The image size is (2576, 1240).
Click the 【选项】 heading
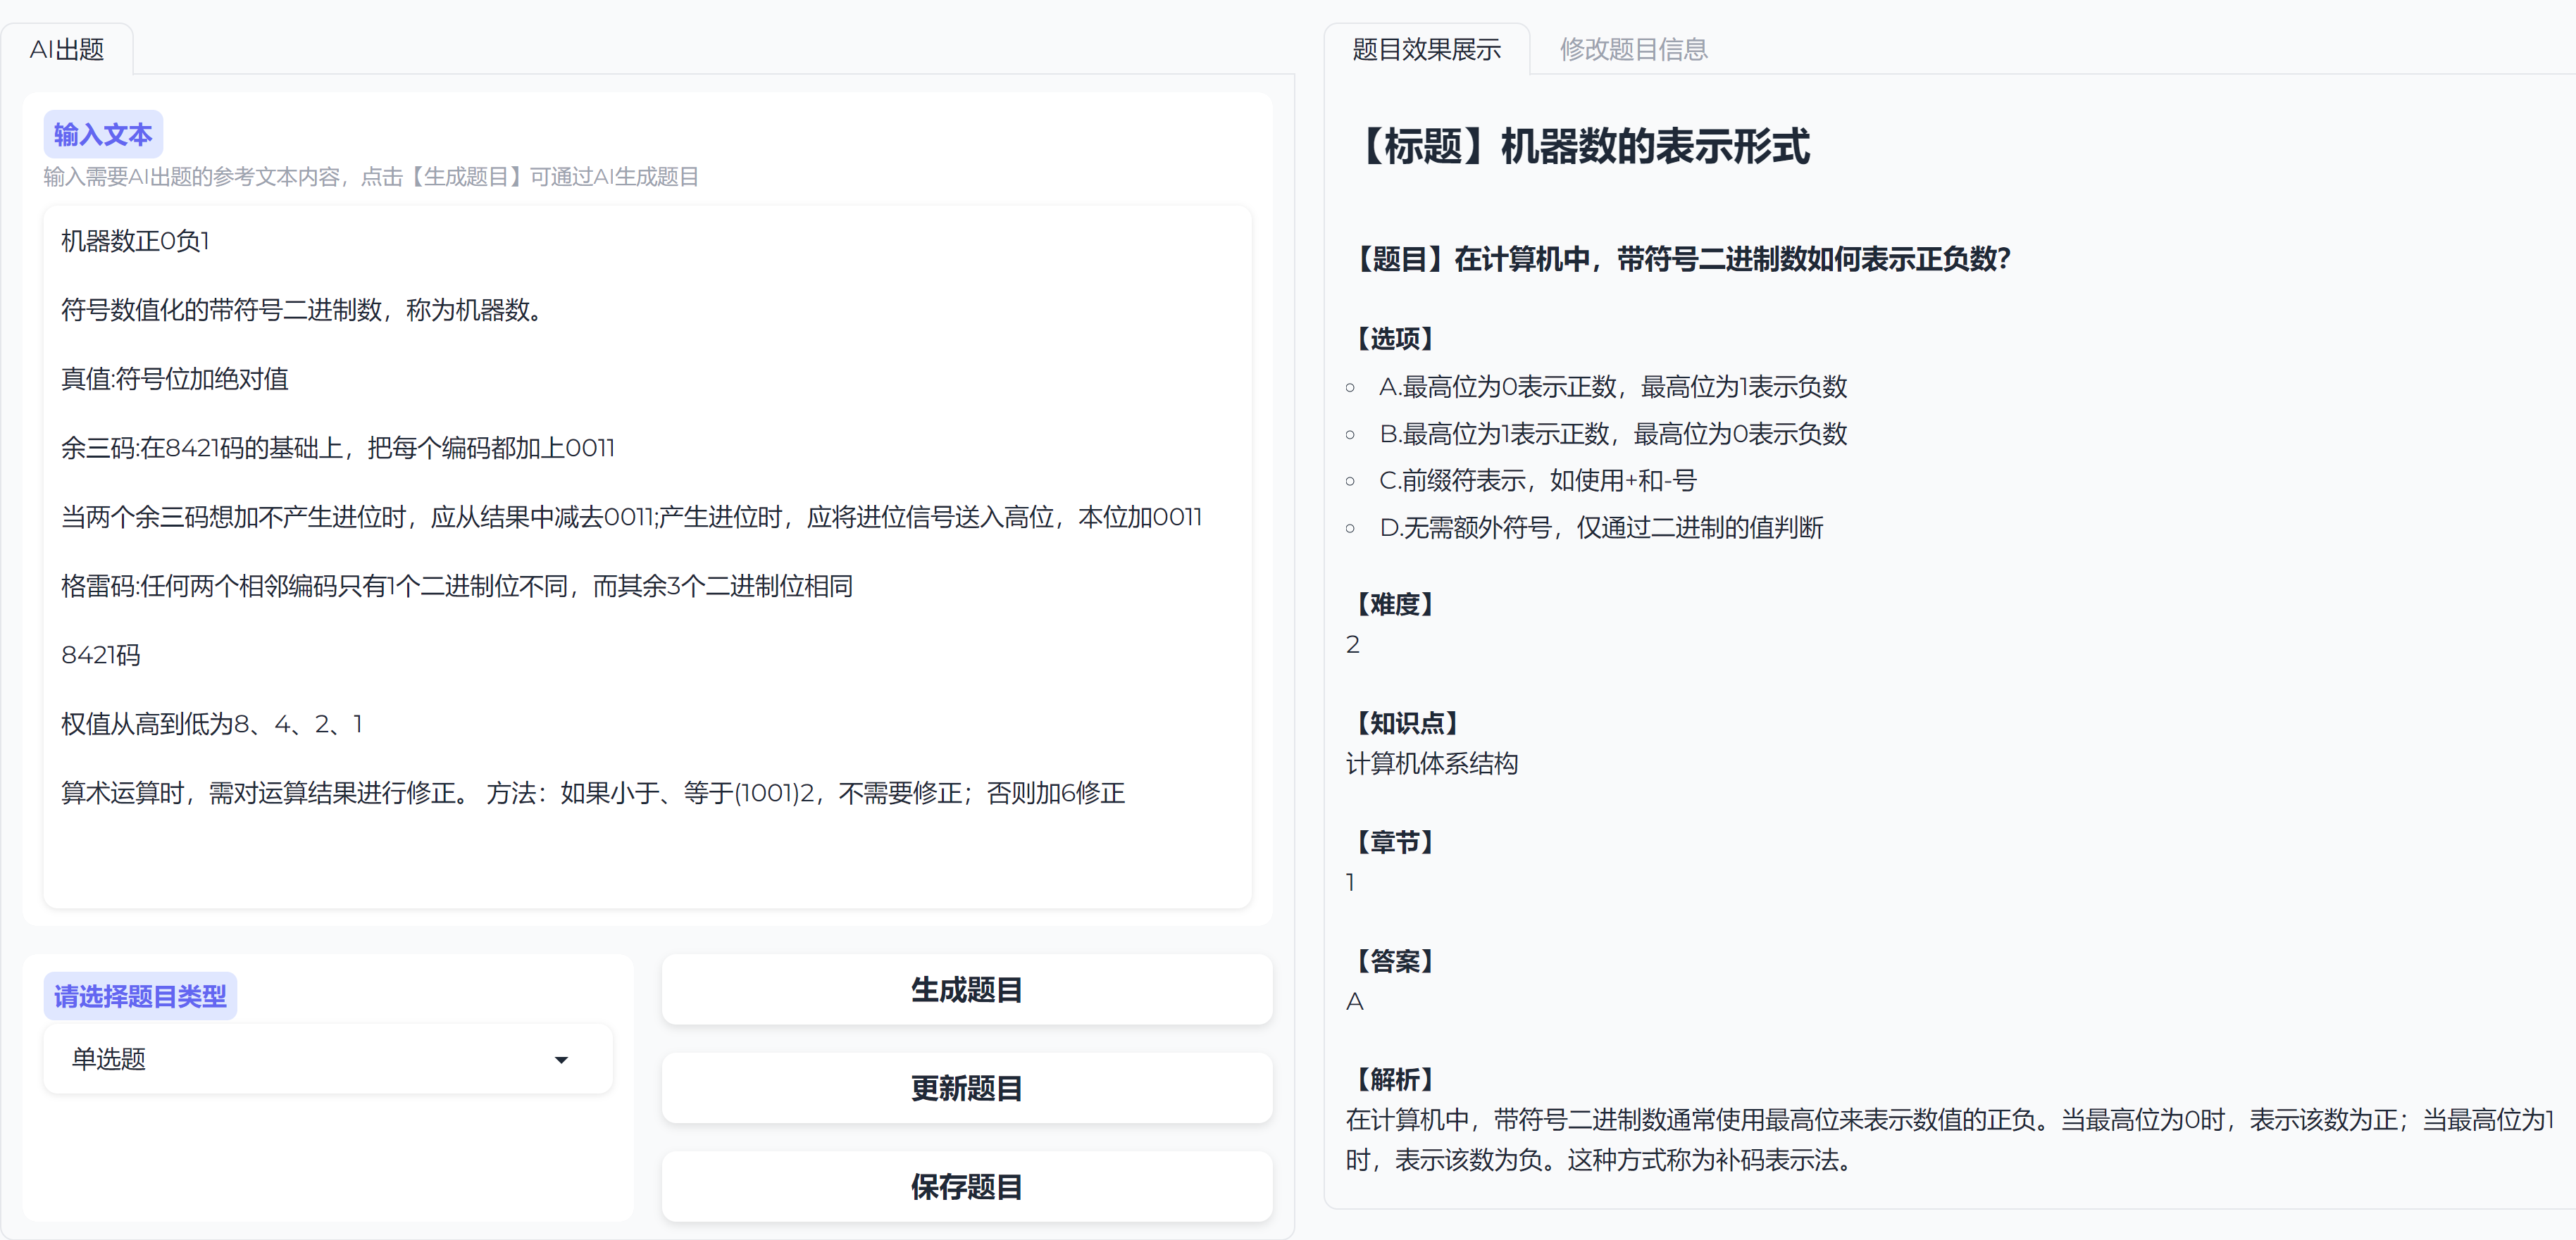pos(1395,339)
